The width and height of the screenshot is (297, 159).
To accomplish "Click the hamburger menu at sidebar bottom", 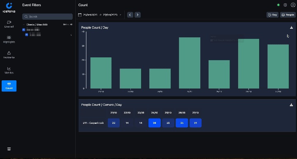I will coord(9,149).
